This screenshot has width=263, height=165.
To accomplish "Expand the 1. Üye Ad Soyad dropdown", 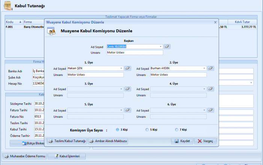I will coord(121,68).
